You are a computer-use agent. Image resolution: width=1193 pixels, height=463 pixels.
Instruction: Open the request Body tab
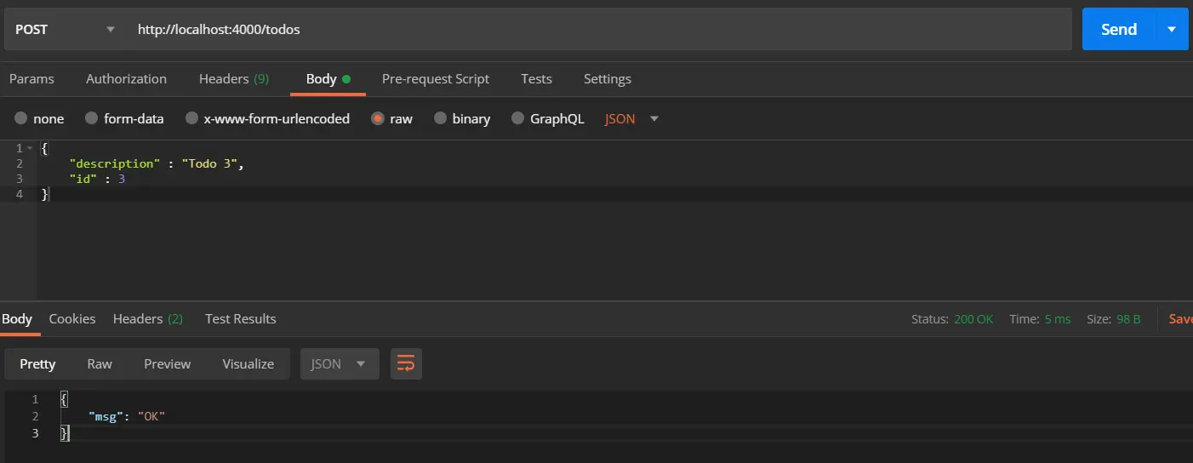tap(328, 78)
